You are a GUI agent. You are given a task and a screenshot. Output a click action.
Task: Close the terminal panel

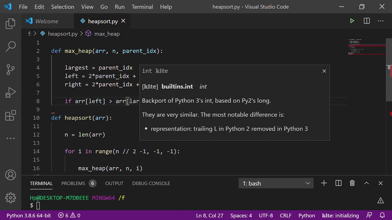point(381,183)
